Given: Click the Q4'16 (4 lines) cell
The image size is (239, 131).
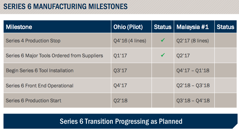Looking at the screenshot, I should pos(130,41).
